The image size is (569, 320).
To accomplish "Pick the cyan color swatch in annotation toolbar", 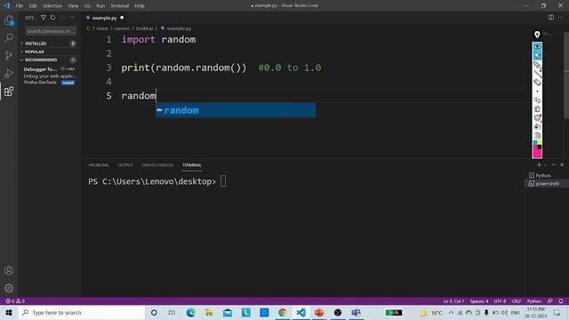I will pos(534,143).
